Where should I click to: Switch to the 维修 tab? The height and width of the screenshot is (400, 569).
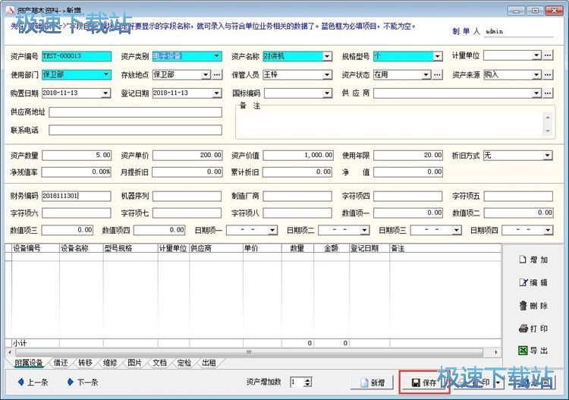[x=109, y=363]
